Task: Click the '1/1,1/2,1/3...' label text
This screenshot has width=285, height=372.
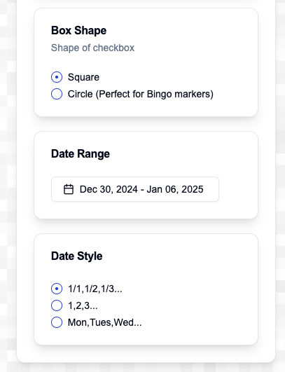Action: click(x=95, y=289)
